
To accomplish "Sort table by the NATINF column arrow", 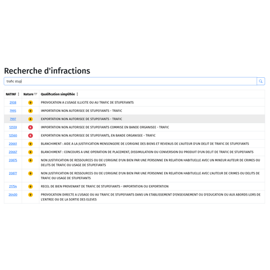I will [x=18, y=94].
